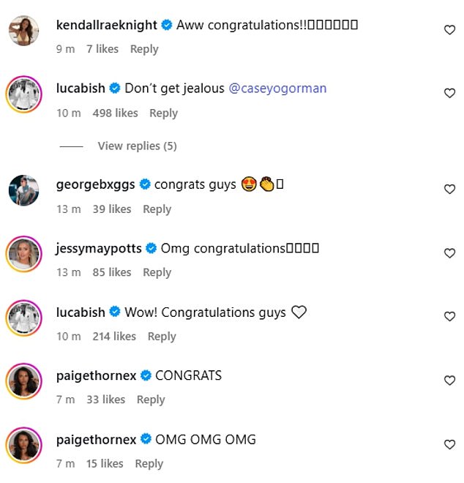Open the jessymaypotts username link
This screenshot has height=483, width=464.
[x=99, y=248]
